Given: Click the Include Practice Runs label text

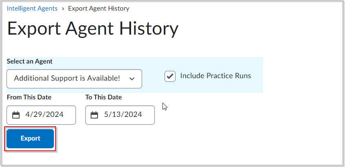Looking at the screenshot, I should [x=216, y=76].
